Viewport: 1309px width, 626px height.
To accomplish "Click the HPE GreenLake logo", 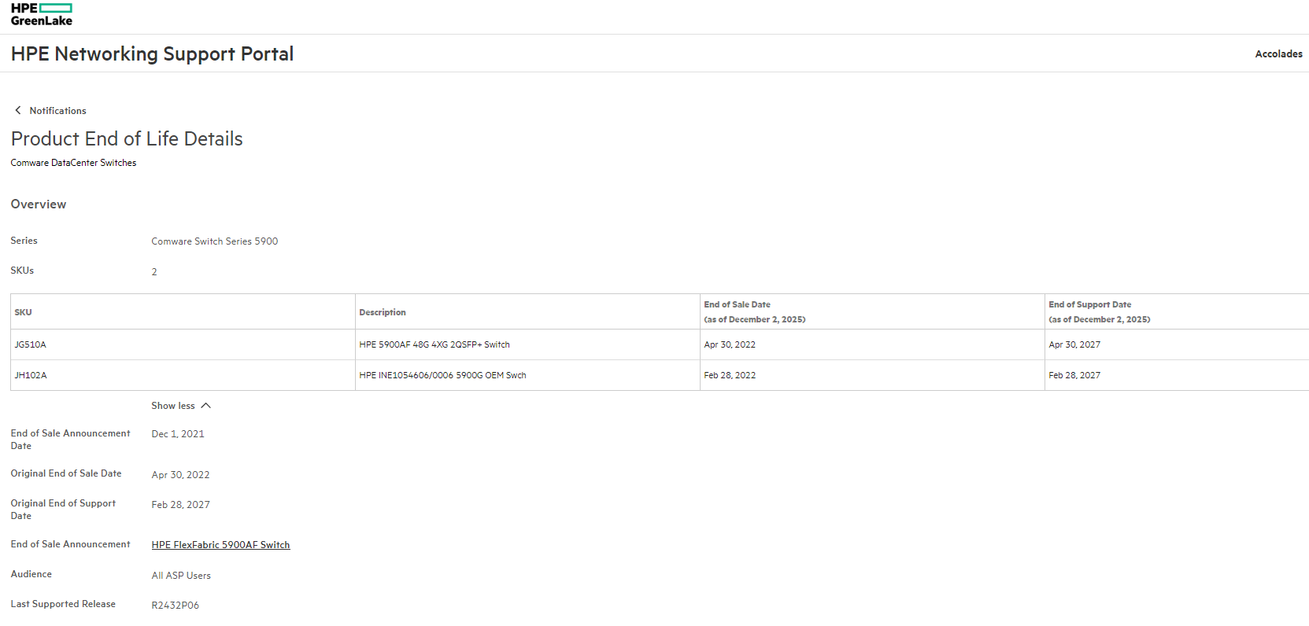I will coord(42,14).
